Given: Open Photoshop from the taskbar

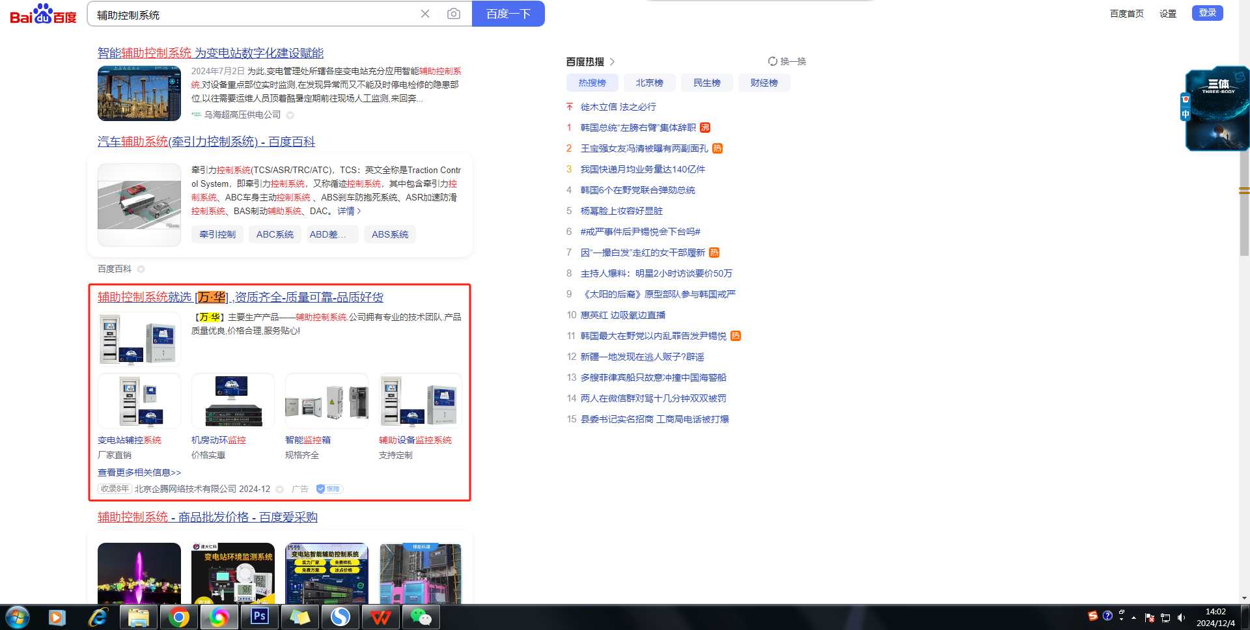Looking at the screenshot, I should pos(260,616).
